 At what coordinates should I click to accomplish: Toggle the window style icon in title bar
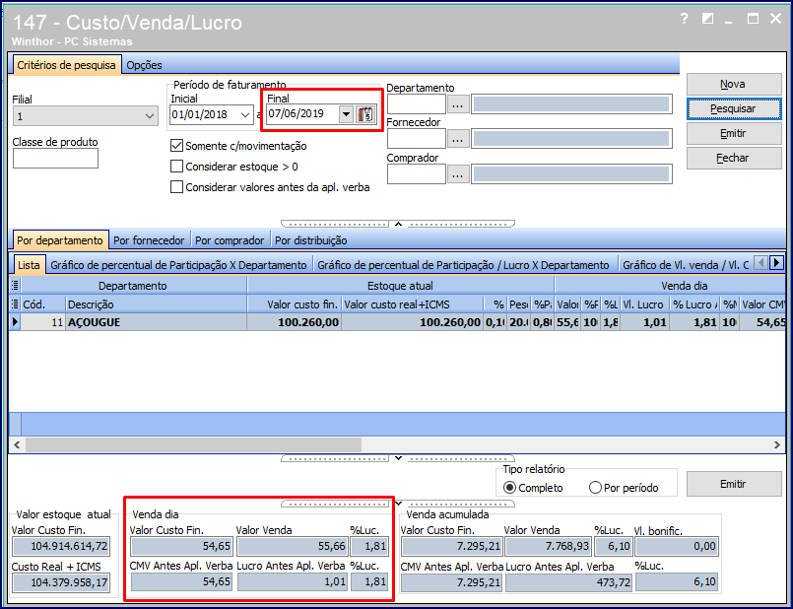[x=707, y=19]
